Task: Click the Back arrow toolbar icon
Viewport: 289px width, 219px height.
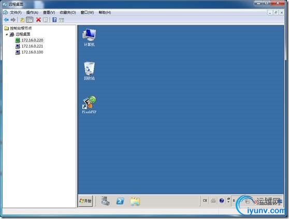Action: pyautogui.click(x=6, y=20)
